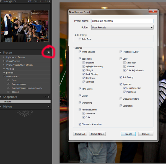166x164 pixels.
Task: Select the Import snapshot row
Action: 25,102
